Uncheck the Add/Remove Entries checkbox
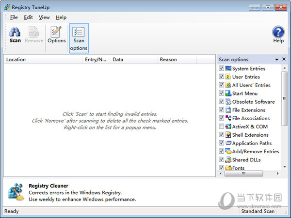291x218 pixels. pos(221,151)
